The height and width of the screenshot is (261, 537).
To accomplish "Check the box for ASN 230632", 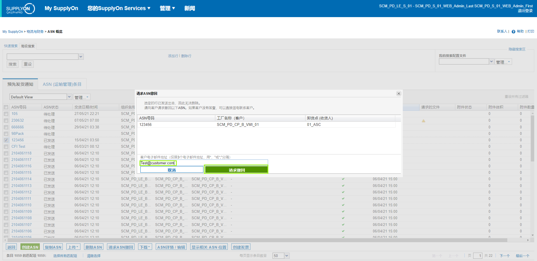I will click(6, 121).
